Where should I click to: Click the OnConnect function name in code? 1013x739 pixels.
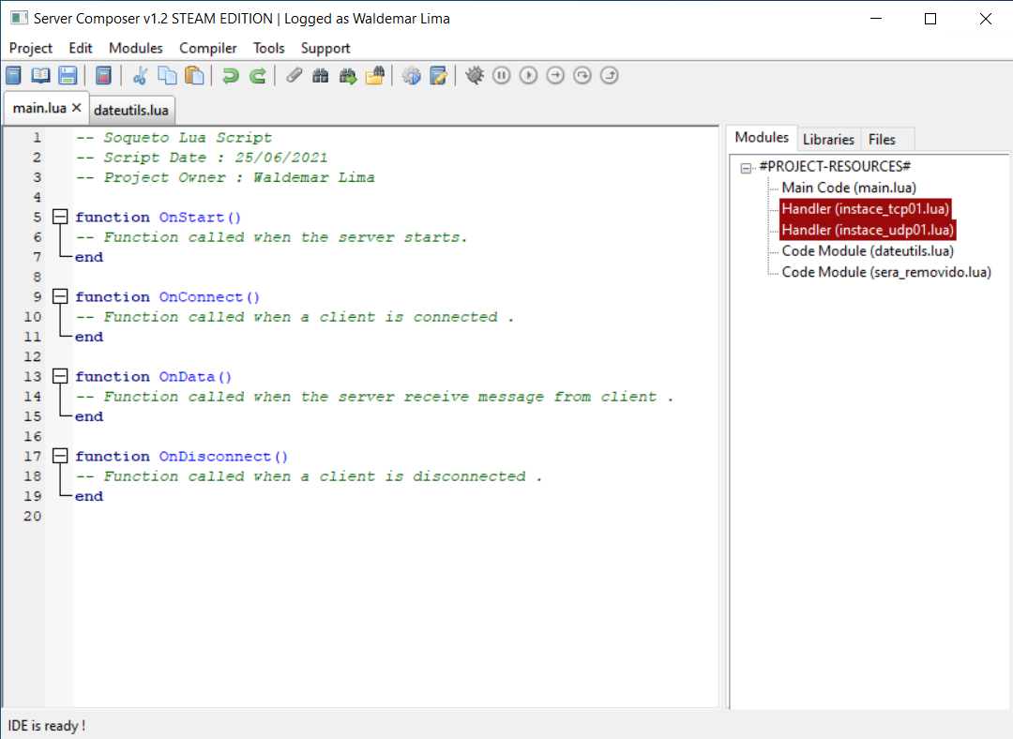[201, 297]
